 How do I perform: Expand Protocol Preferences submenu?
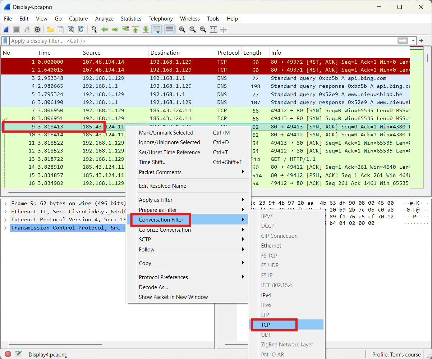point(187,277)
